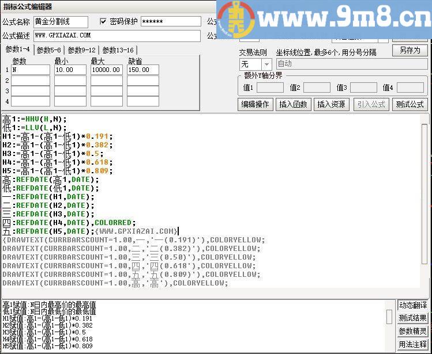The width and height of the screenshot is (432, 354).
Task: Click the translation output panel scrollbar
Action: 389,318
